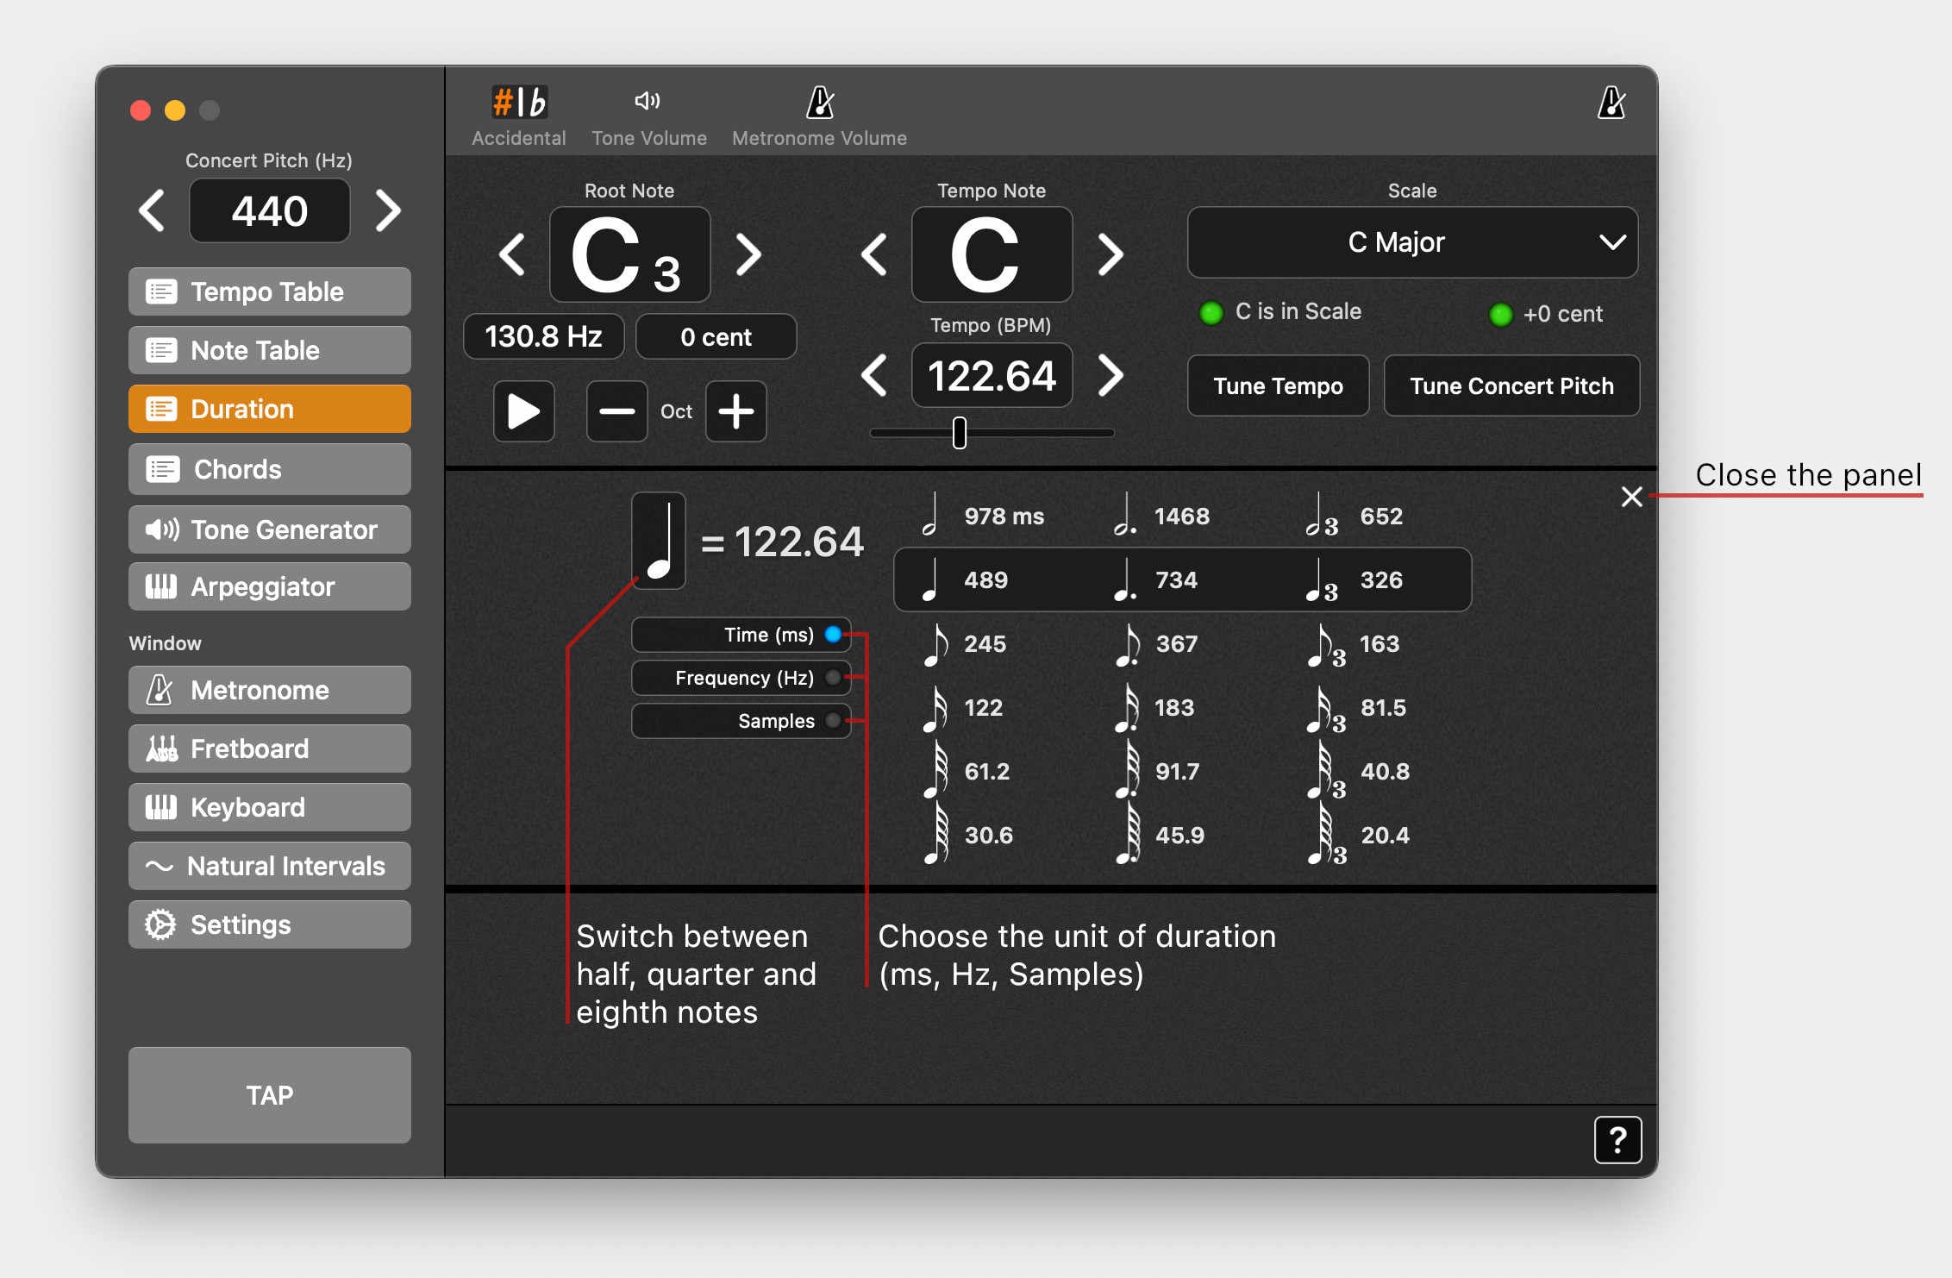The height and width of the screenshot is (1278, 1952).
Task: Increase concert pitch with right arrow
Action: (388, 210)
